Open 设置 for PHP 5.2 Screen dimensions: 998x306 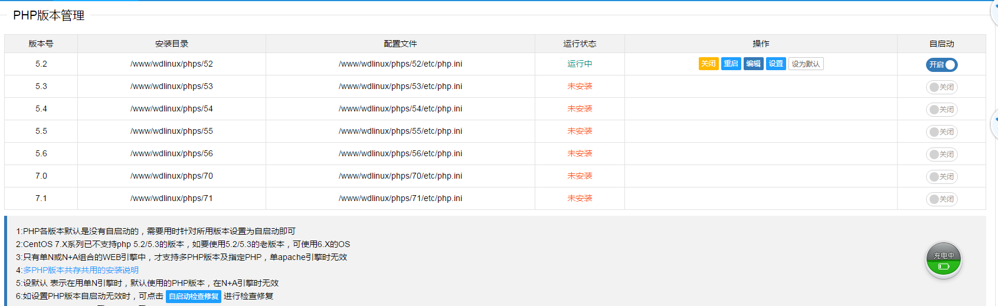point(776,64)
